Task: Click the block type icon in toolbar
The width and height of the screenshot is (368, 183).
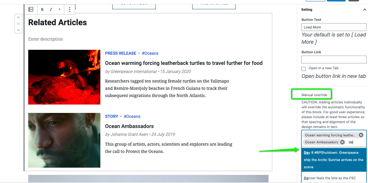Action: pyautogui.click(x=31, y=10)
